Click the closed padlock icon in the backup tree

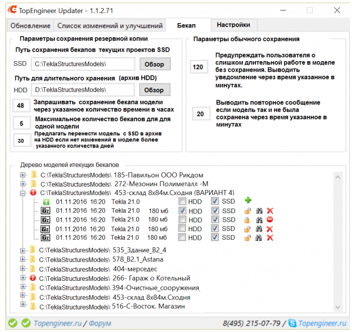coord(247,220)
